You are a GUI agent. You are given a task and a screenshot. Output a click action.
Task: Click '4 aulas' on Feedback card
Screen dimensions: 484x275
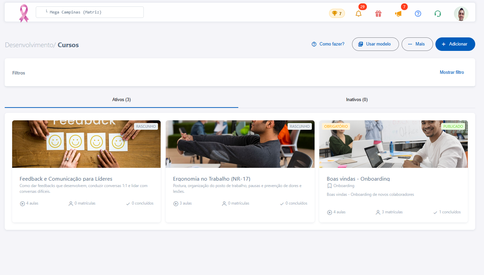(x=32, y=203)
